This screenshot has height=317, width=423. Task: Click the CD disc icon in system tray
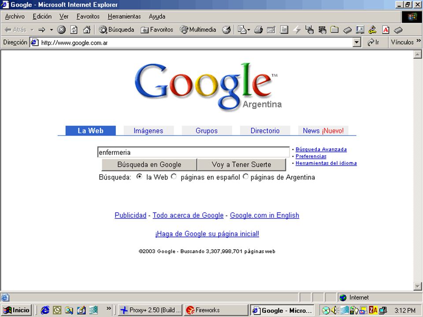click(x=326, y=310)
